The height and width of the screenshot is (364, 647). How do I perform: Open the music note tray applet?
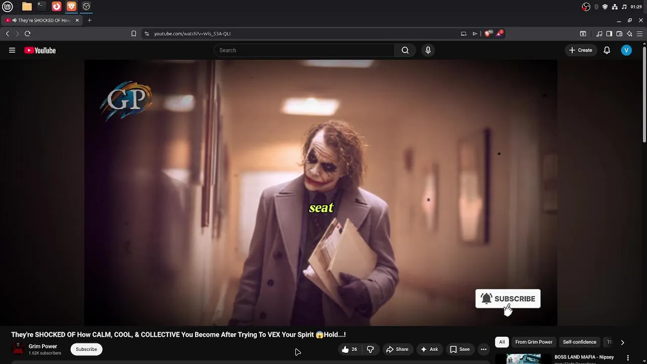click(624, 7)
